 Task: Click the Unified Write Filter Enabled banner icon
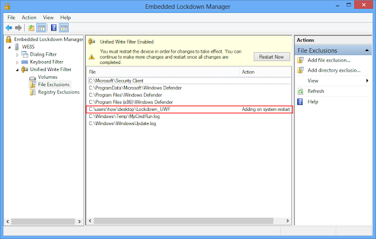pyautogui.click(x=92, y=42)
